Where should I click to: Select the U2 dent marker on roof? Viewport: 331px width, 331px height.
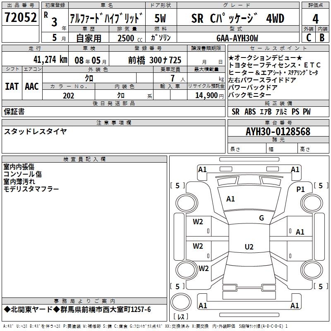(x=249, y=247)
